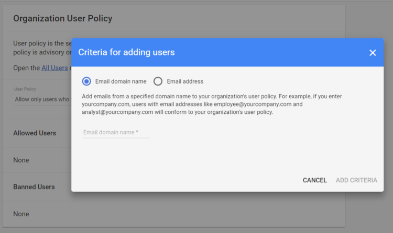This screenshot has height=233, width=393.
Task: Select the Email address radio button
Action: tap(158, 81)
